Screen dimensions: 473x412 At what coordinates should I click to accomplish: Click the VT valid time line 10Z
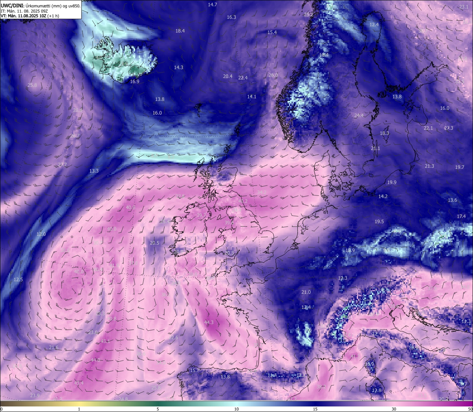point(30,16)
